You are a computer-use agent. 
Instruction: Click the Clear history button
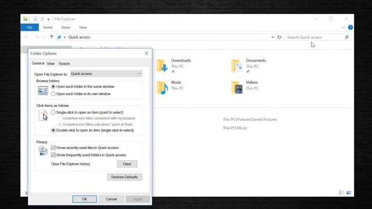127,164
